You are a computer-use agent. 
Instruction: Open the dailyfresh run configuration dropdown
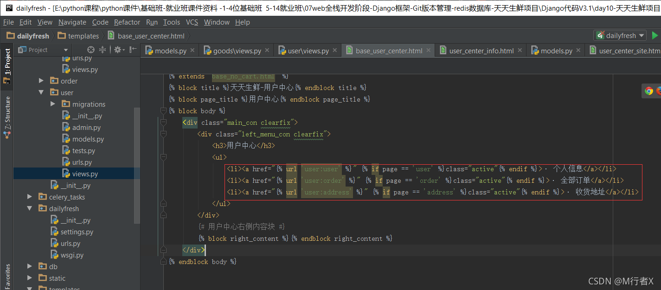(x=619, y=35)
